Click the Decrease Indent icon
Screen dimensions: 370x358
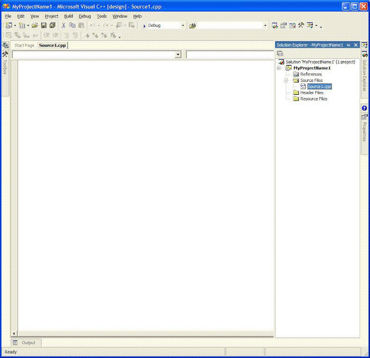(47, 36)
